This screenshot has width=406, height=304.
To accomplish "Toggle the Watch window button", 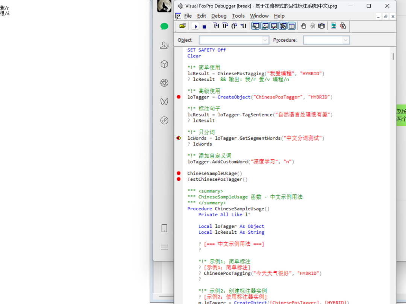I will pyautogui.click(x=265, y=26).
